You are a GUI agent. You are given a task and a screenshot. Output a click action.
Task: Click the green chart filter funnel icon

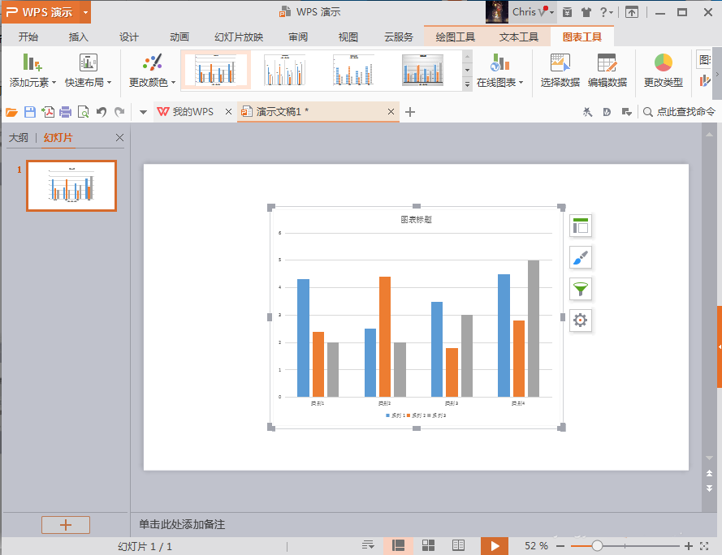click(x=580, y=289)
